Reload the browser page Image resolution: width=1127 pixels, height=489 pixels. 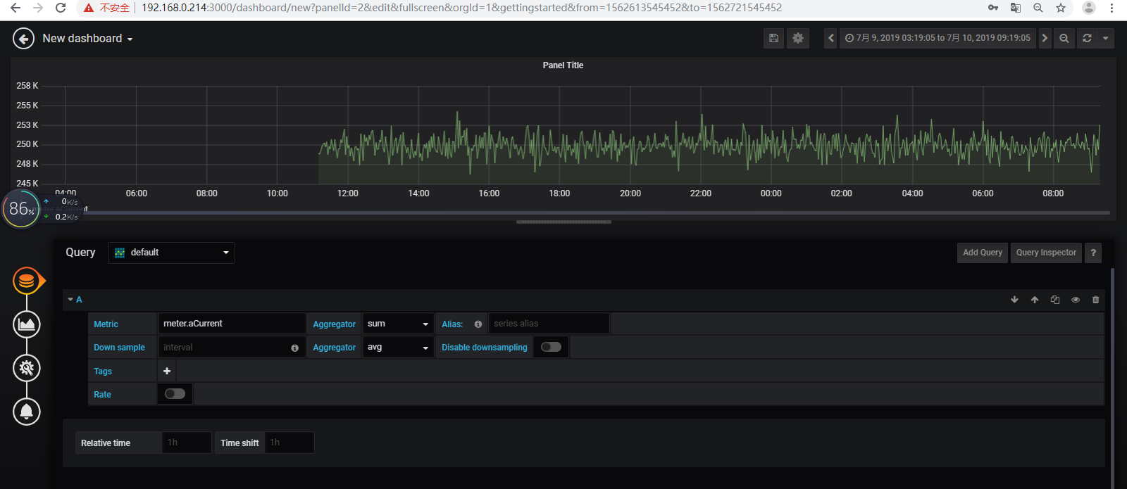[x=61, y=8]
